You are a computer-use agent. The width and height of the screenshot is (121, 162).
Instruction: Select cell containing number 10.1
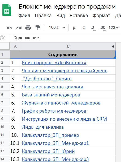click(x=15, y=143)
